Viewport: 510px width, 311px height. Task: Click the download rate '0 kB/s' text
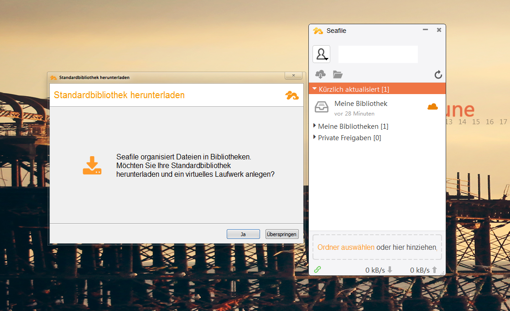(375, 270)
